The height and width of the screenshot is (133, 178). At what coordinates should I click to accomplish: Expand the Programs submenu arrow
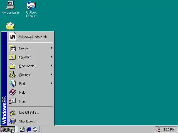52,48
